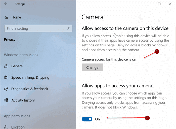
Task: Select the General lock icon
Action: (6, 66)
